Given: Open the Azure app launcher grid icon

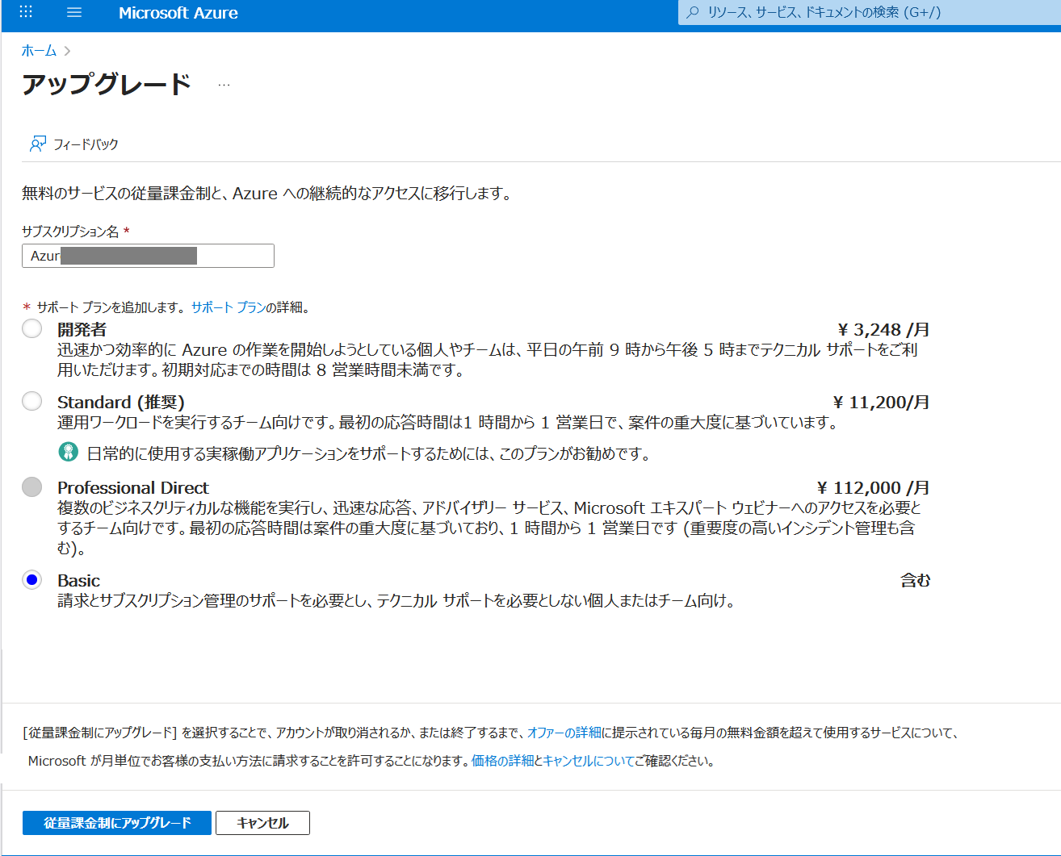Looking at the screenshot, I should [26, 12].
